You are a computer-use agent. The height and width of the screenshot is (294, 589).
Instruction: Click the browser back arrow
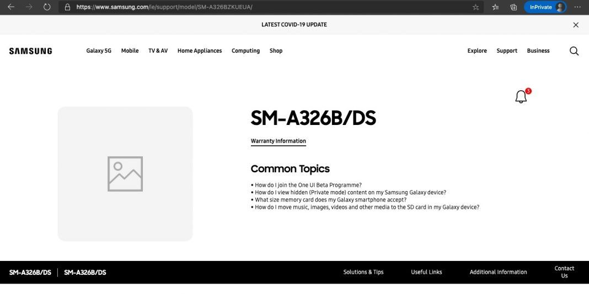coord(11,7)
